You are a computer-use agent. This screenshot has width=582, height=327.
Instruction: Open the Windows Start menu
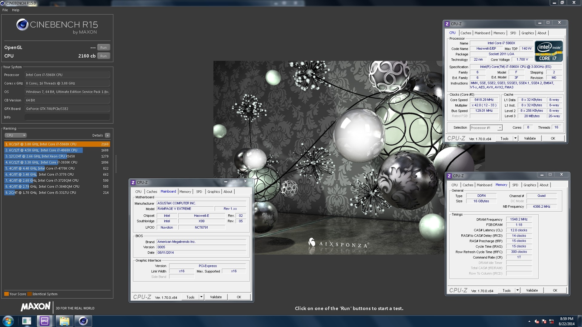click(8, 321)
